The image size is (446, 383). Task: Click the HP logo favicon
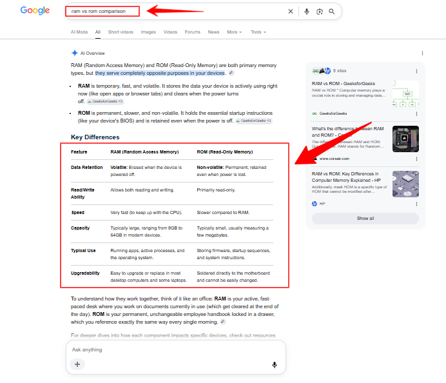[315, 204]
